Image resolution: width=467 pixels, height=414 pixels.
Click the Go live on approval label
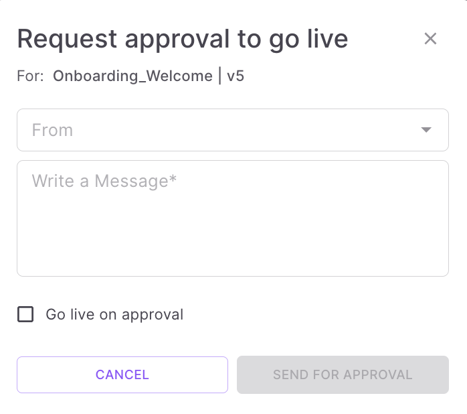pos(114,314)
